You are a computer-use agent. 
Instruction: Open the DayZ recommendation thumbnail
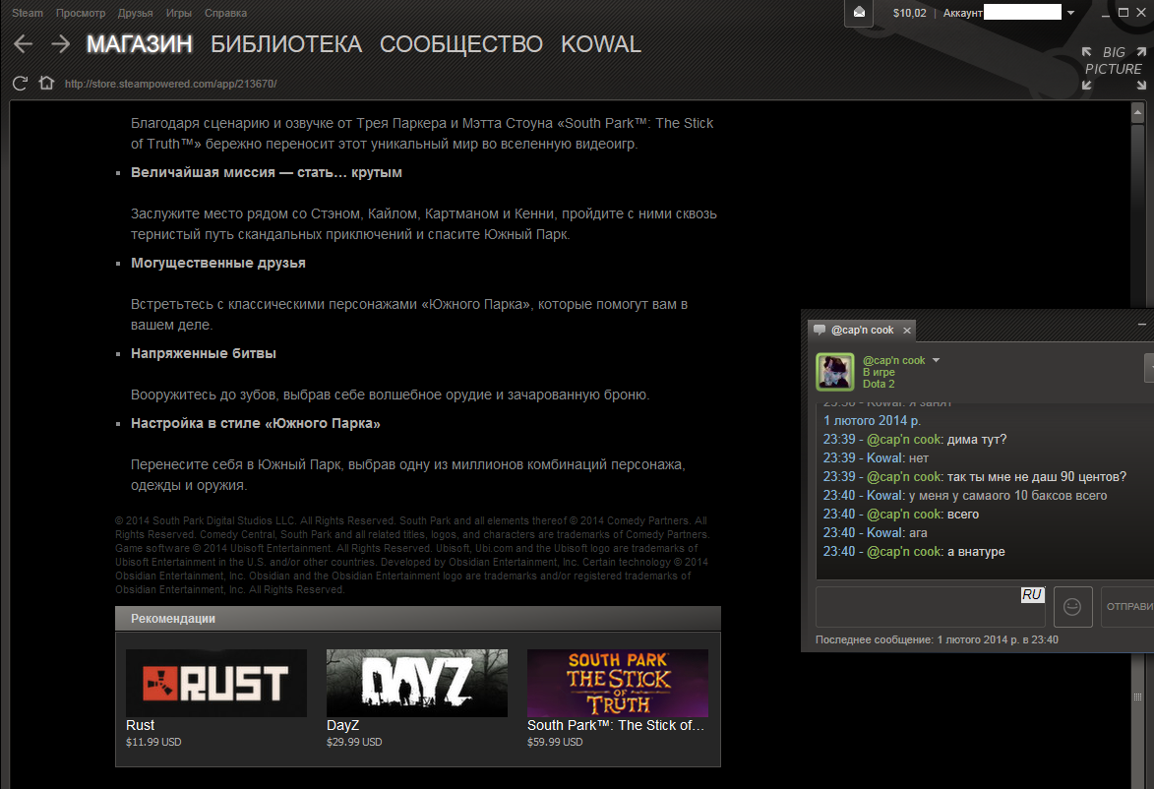[x=417, y=683]
